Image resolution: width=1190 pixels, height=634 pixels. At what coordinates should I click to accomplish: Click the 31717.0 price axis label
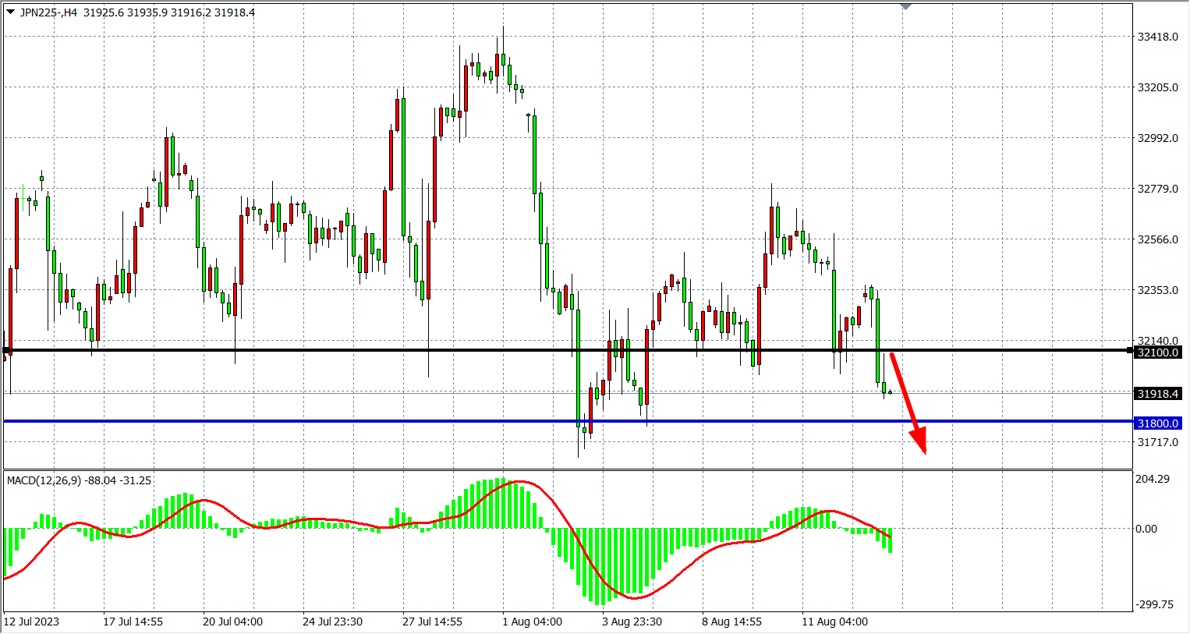coord(1157,442)
